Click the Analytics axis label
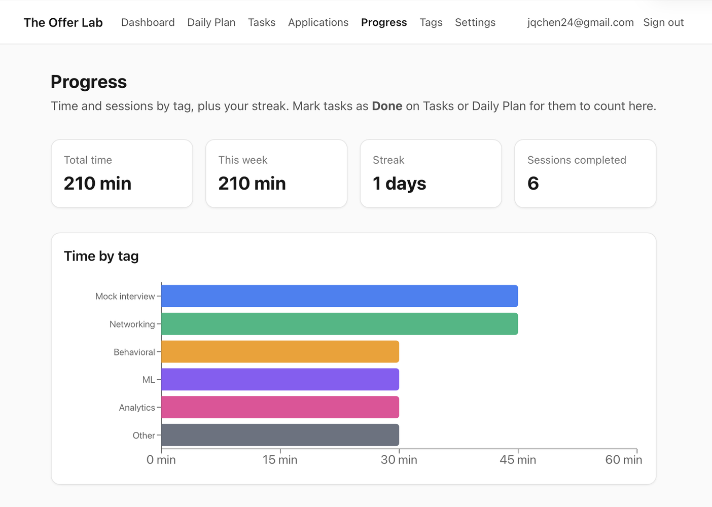This screenshot has width=712, height=507. tap(137, 408)
